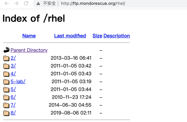Click the browser forward arrow

tap(16, 4)
